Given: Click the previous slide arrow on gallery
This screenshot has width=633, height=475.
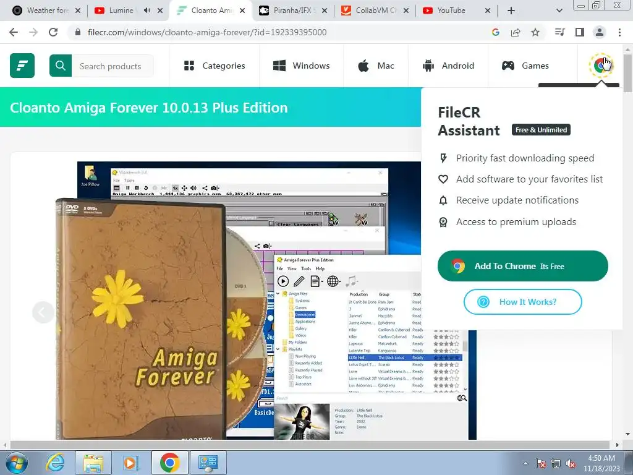Looking at the screenshot, I should click(x=43, y=312).
